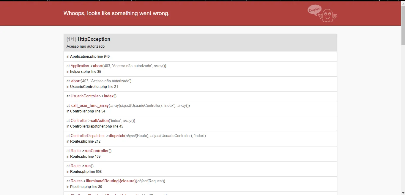Viewport: 405px width, 195px height.
Task: Open the Route.php line 169 reference
Action: tap(83, 157)
